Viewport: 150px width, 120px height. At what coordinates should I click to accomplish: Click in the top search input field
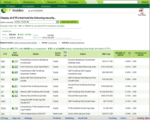120,2
